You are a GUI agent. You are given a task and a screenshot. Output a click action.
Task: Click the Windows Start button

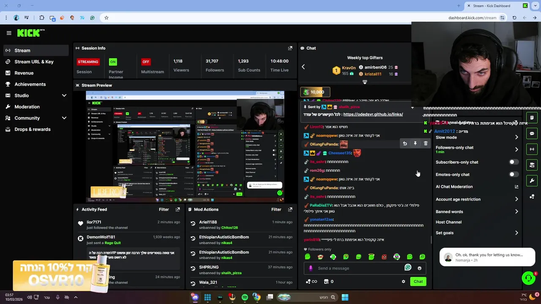345,297
